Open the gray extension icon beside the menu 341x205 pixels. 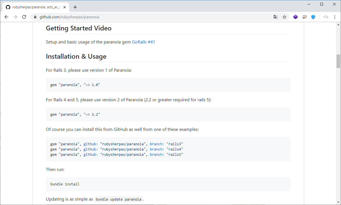click(326, 17)
